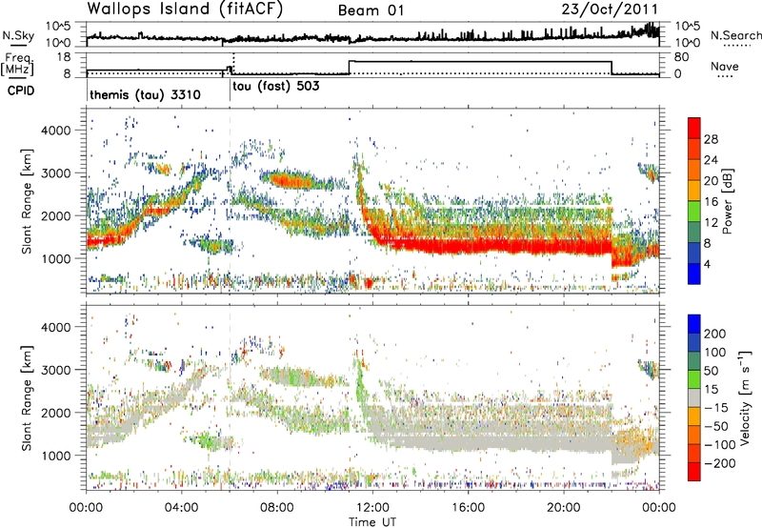Click the '1000' tick in the velocity panel

tap(55, 456)
